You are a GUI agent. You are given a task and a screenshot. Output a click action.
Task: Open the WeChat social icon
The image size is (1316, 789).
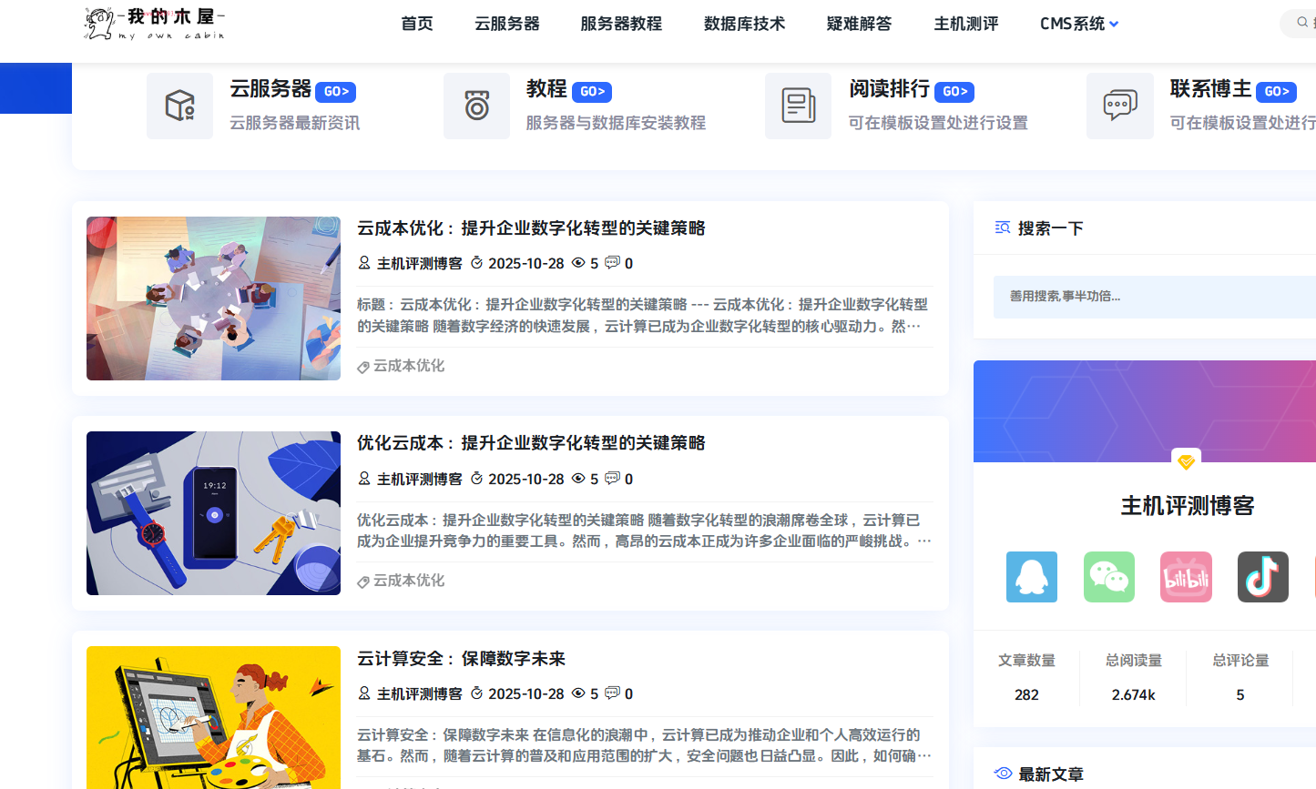(x=1108, y=577)
